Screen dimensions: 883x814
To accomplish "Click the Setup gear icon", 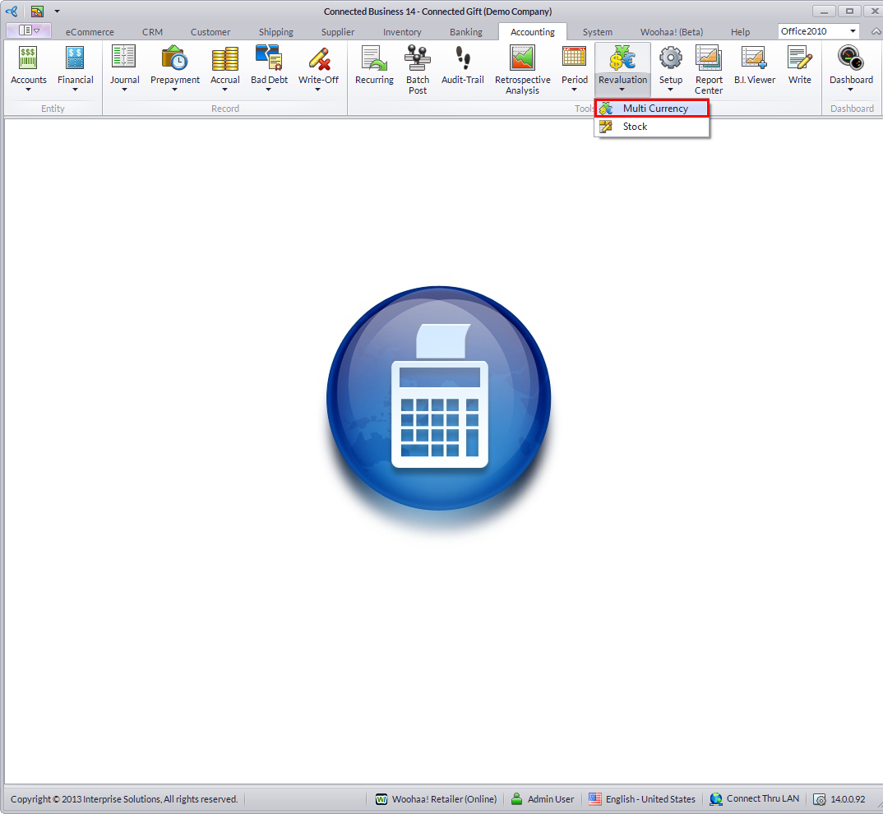I will (670, 58).
